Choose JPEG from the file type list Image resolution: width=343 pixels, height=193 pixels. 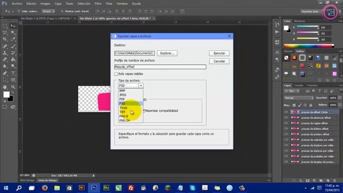123,95
